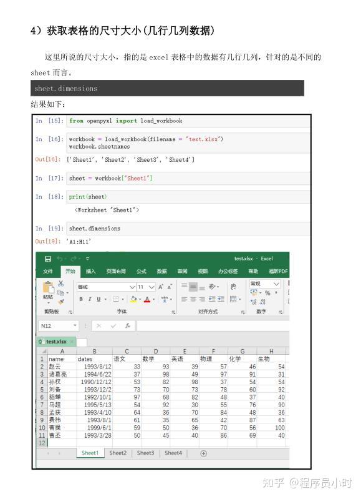Image resolution: width=361 pixels, height=499 pixels.
Task: Click the Insert Function fx icon
Action: (127, 325)
